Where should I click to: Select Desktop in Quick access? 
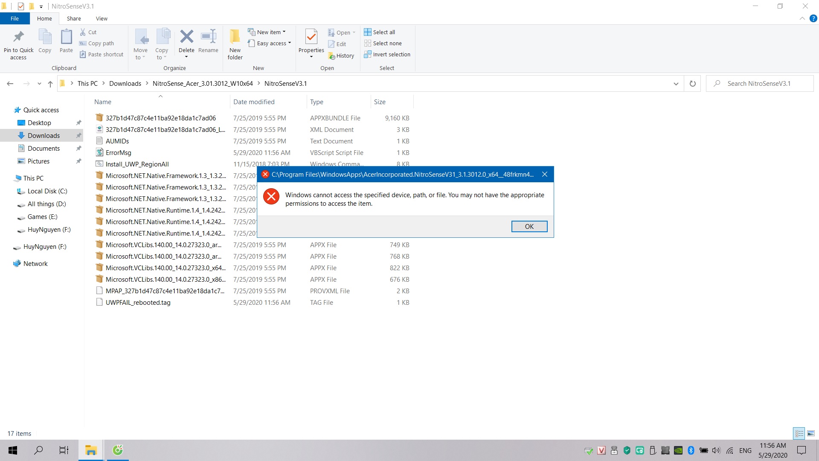(39, 123)
